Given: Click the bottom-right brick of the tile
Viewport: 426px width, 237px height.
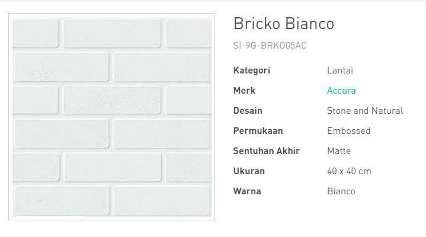Looking at the screenshot, I should (x=162, y=201).
